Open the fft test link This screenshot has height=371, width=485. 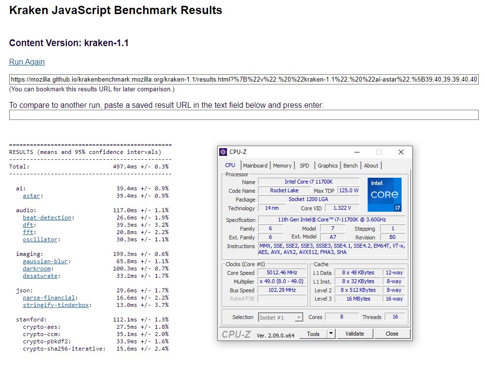[x=28, y=232]
